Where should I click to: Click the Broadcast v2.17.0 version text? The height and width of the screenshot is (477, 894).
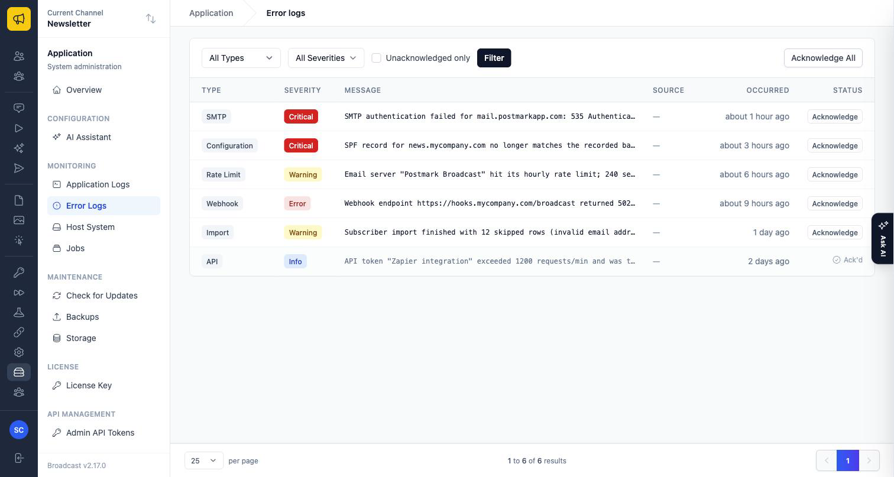pyautogui.click(x=76, y=466)
